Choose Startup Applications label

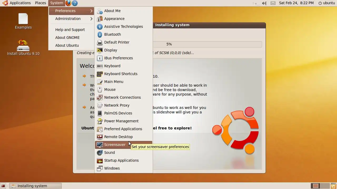pos(121,160)
